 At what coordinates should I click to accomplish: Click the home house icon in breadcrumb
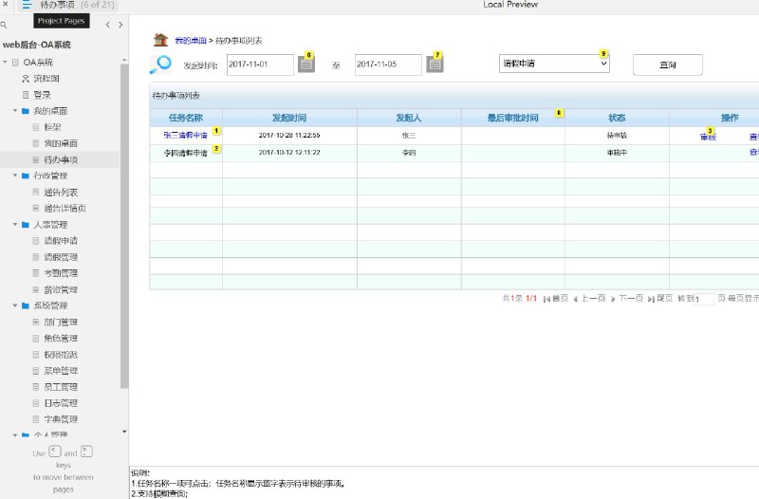160,40
